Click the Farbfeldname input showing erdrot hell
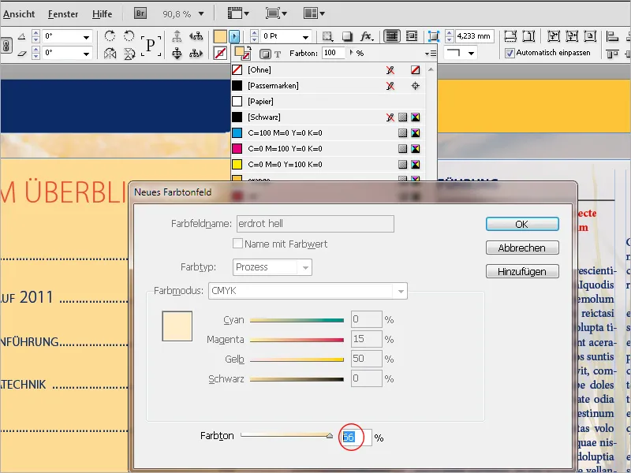The width and height of the screenshot is (631, 473). tap(315, 224)
